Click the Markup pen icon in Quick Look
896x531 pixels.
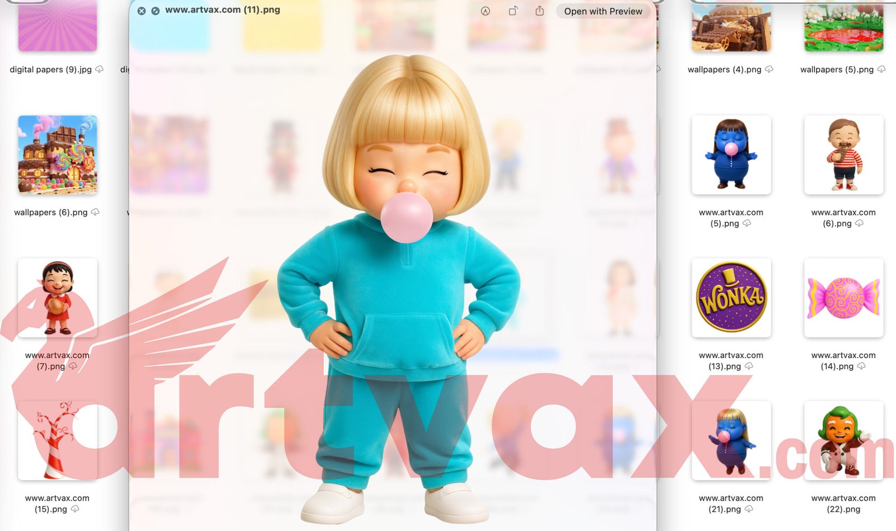point(486,11)
